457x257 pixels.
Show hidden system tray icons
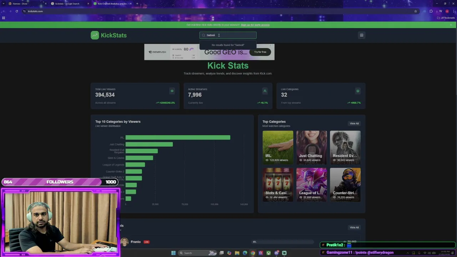408,253
